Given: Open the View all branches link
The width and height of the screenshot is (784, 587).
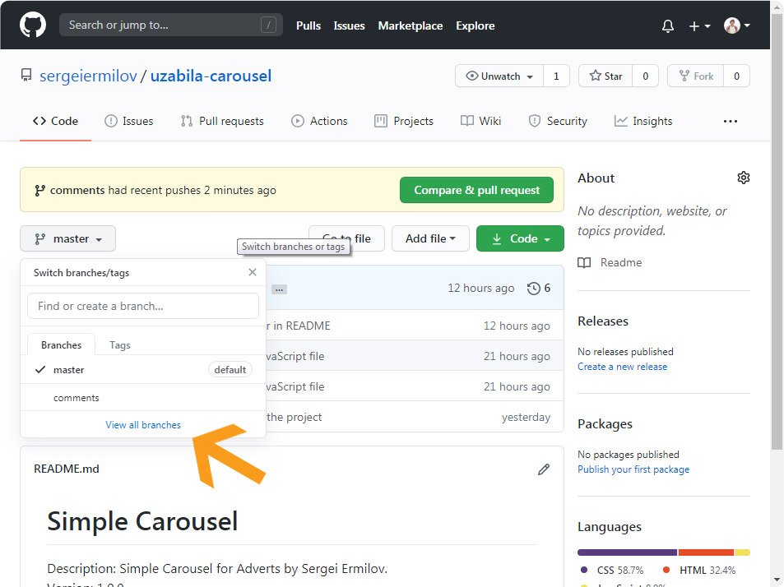Looking at the screenshot, I should coord(143,425).
